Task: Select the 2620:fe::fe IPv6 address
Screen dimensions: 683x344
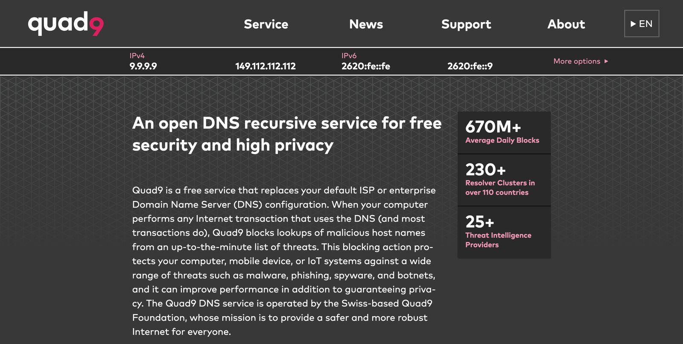Action: (366, 66)
